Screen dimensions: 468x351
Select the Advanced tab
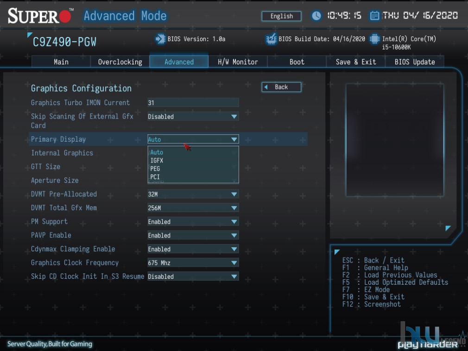pos(179,62)
